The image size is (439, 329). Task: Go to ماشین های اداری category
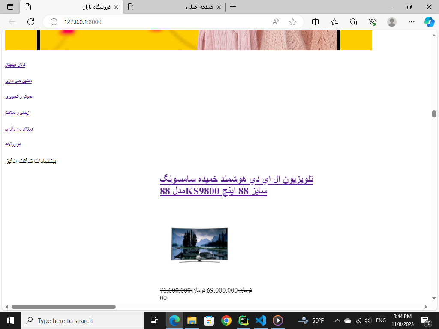[x=18, y=81]
